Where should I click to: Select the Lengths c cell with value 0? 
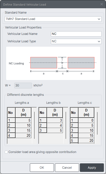coord(86,120)
